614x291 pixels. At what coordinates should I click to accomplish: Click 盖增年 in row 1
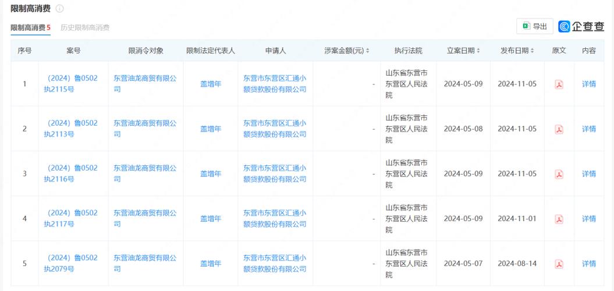(x=211, y=84)
